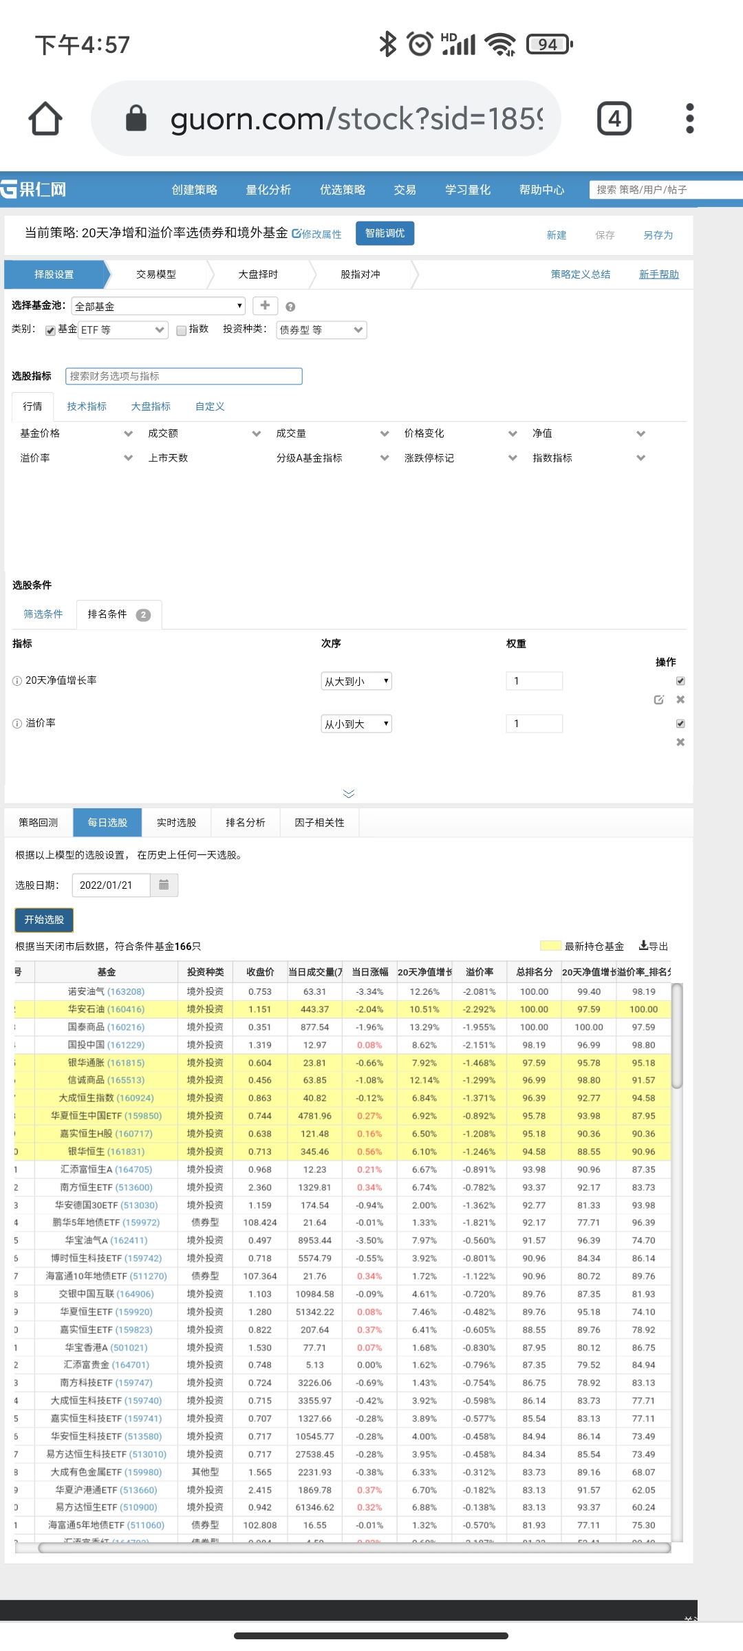Click 新建 link
Viewport: 743px width, 1651px height.
[x=557, y=235]
